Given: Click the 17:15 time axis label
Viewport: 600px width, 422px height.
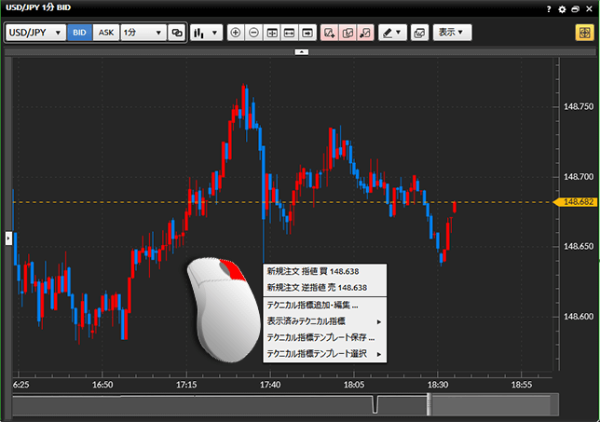Looking at the screenshot, I should (x=186, y=385).
